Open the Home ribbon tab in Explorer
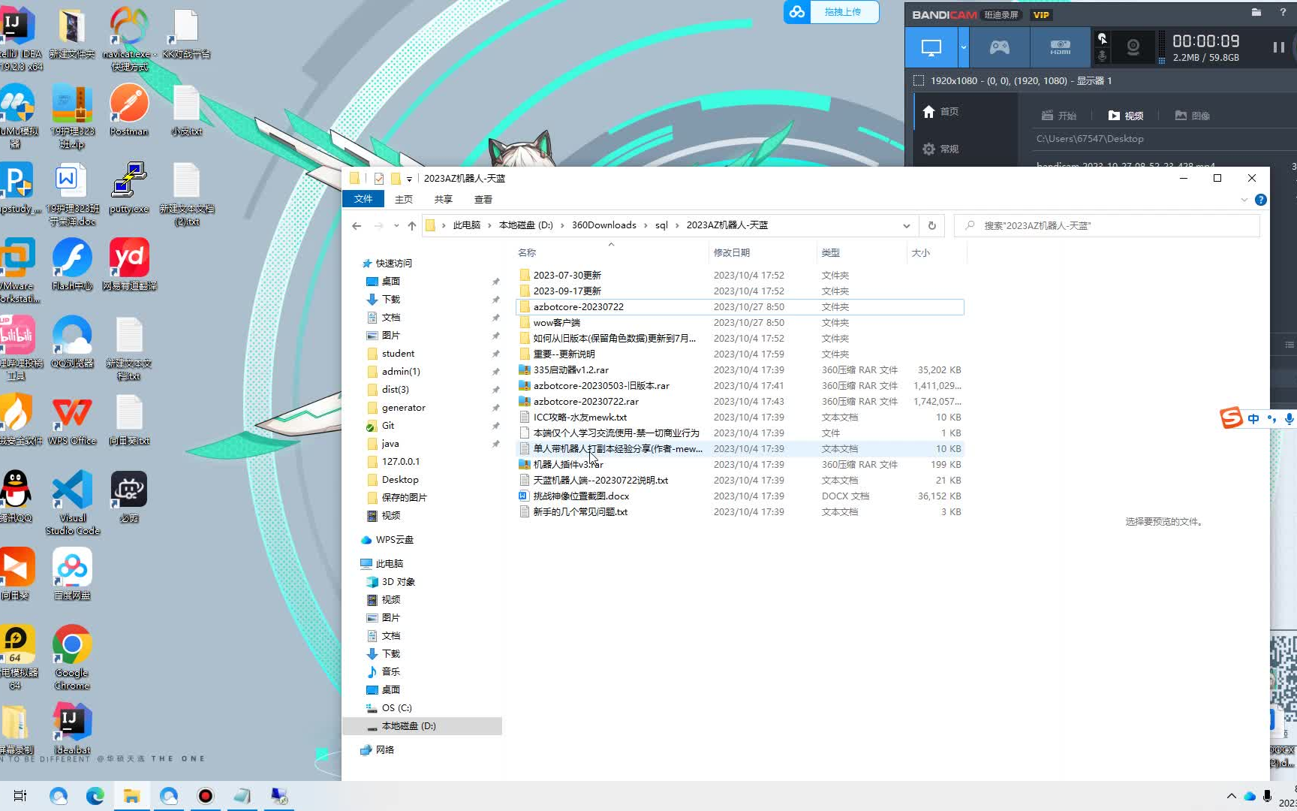 (x=404, y=199)
